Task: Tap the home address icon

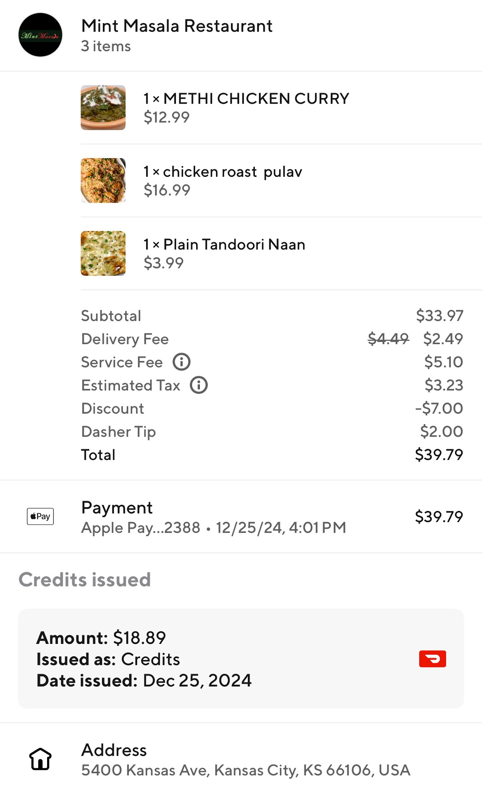Action: (40, 759)
